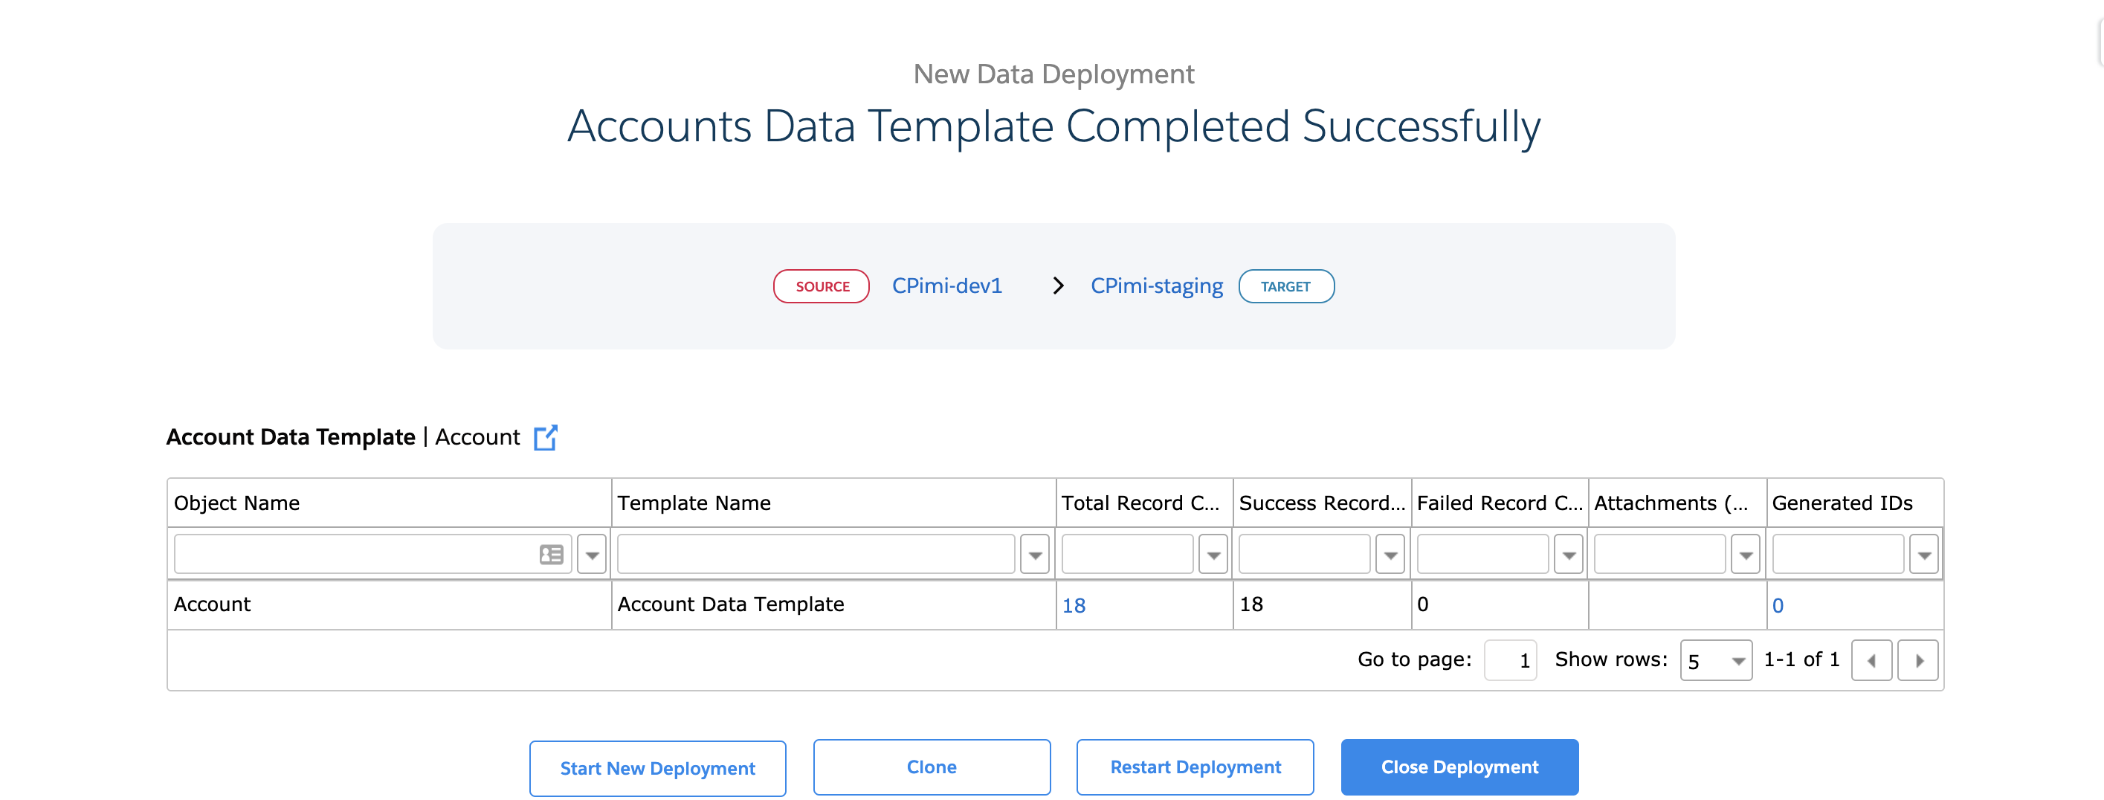The image size is (2104, 800).
Task: Open CPimi-staging target org link
Action: [x=1157, y=287]
